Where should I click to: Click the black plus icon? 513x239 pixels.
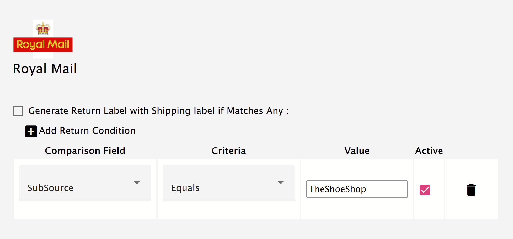[x=31, y=131]
